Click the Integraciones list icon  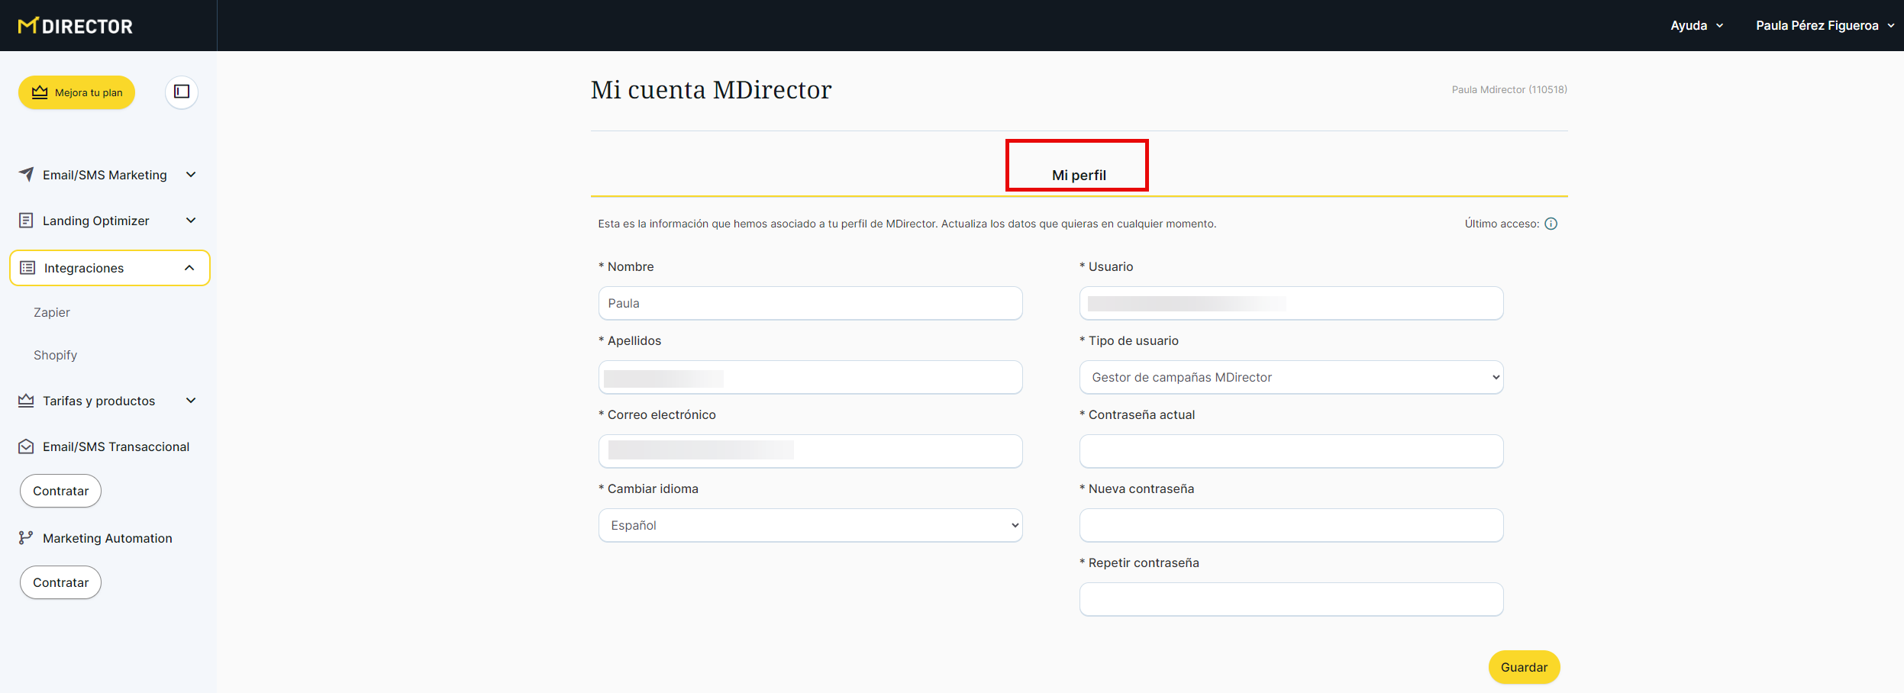click(27, 268)
